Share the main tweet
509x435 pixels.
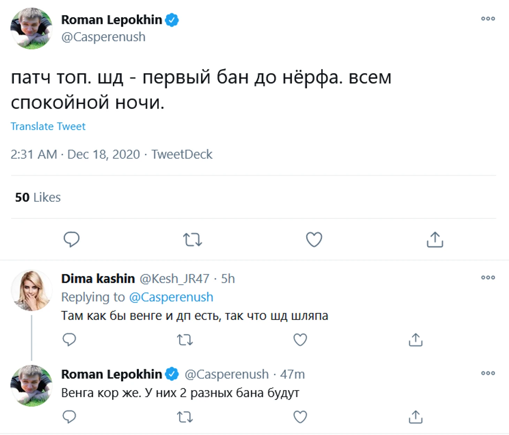point(435,239)
